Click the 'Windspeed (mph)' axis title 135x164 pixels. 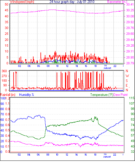point(22,2)
